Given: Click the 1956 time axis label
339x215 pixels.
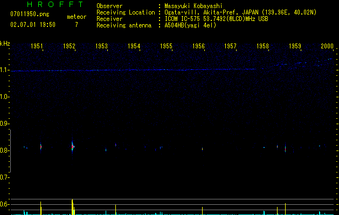Looking at the screenshot, I should click(x=198, y=46).
